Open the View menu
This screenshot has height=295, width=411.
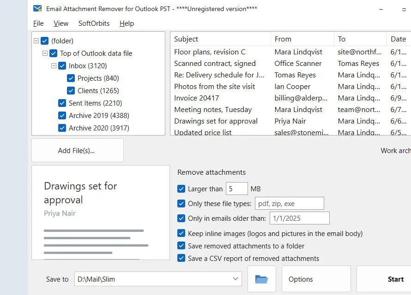pos(61,24)
